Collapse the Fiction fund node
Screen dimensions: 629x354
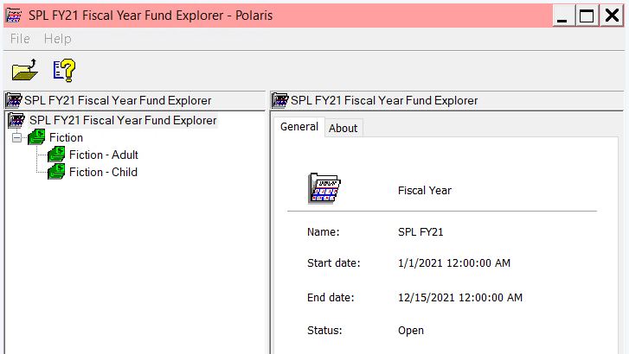point(16,138)
